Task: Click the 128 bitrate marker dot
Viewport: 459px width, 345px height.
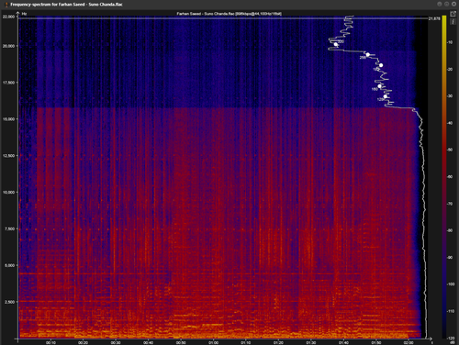Action: click(x=386, y=96)
